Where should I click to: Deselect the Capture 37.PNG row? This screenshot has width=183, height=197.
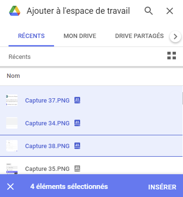click(x=91, y=100)
